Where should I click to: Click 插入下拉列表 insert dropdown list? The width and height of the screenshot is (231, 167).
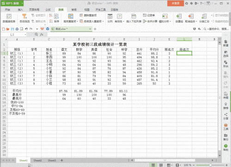pyautogui.click(x=134, y=18)
